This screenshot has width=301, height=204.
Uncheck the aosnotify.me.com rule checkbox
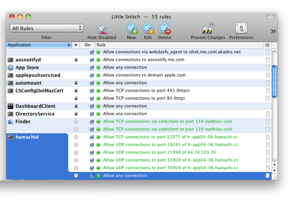coord(92,60)
